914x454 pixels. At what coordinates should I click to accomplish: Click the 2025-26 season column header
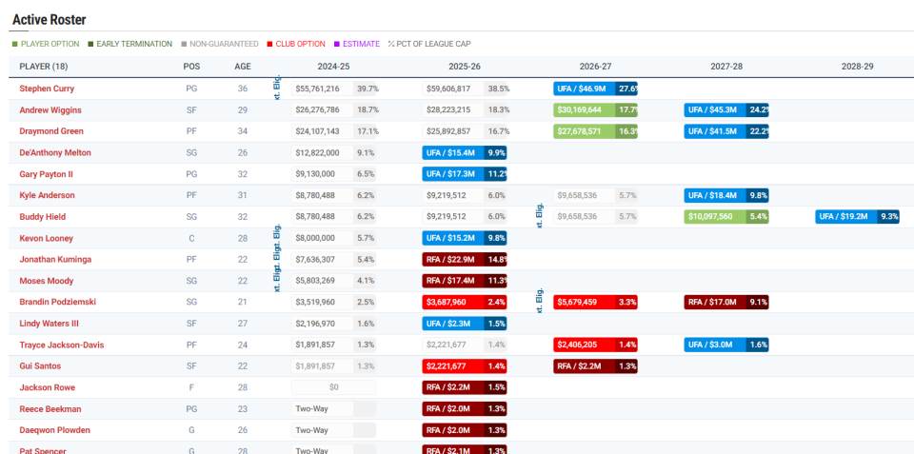[465, 67]
